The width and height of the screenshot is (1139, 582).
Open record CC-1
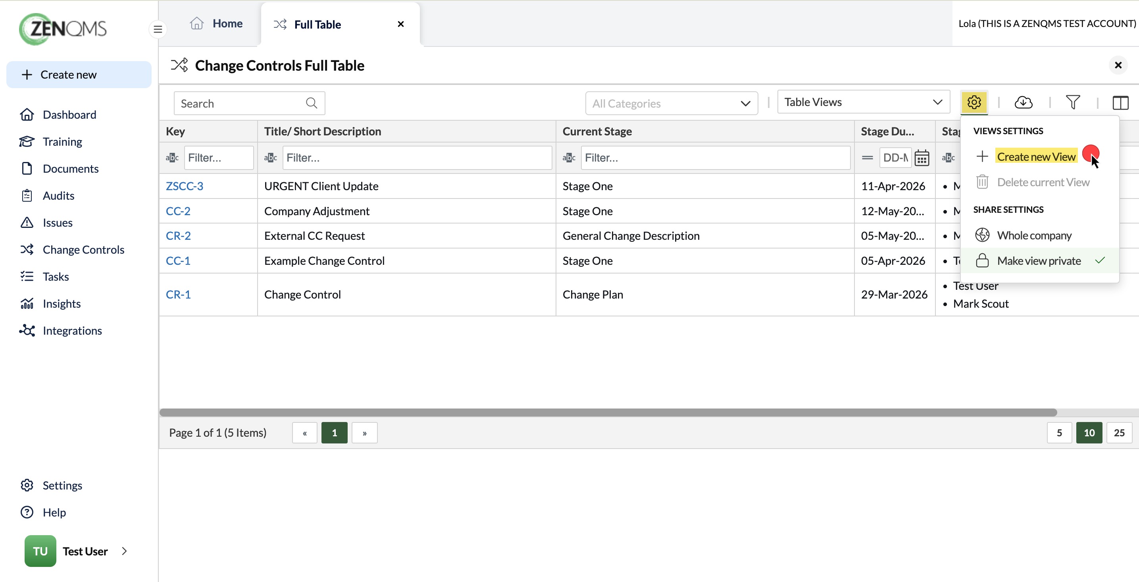[178, 261]
